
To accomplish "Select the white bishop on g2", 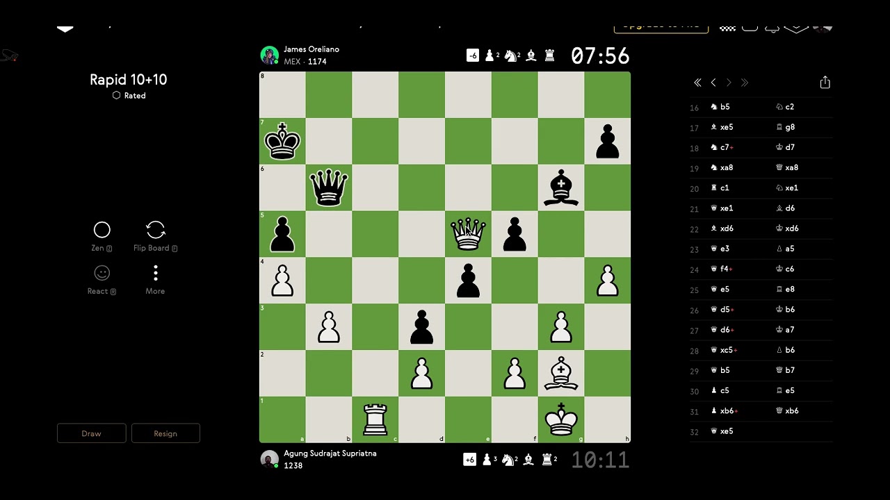I will (x=561, y=374).
